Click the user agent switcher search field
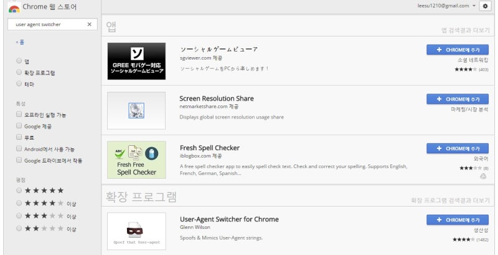 pos(52,24)
